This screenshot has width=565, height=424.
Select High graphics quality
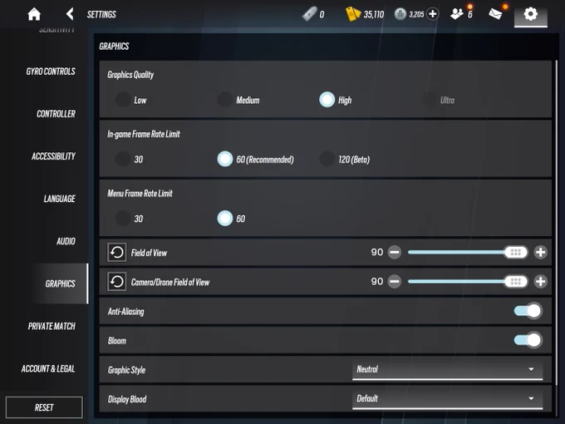[327, 100]
